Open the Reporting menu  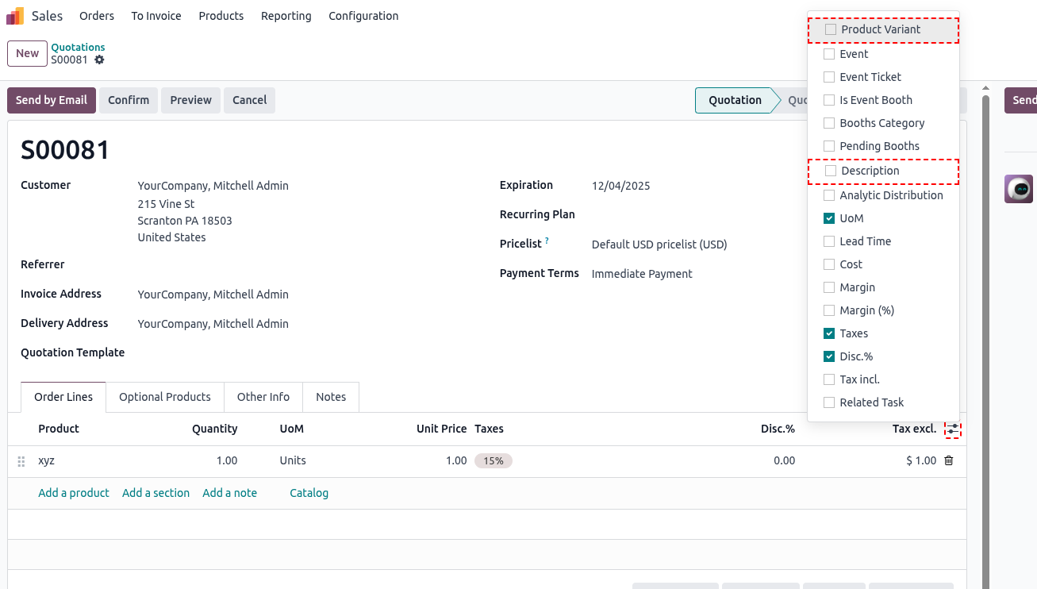tap(286, 16)
